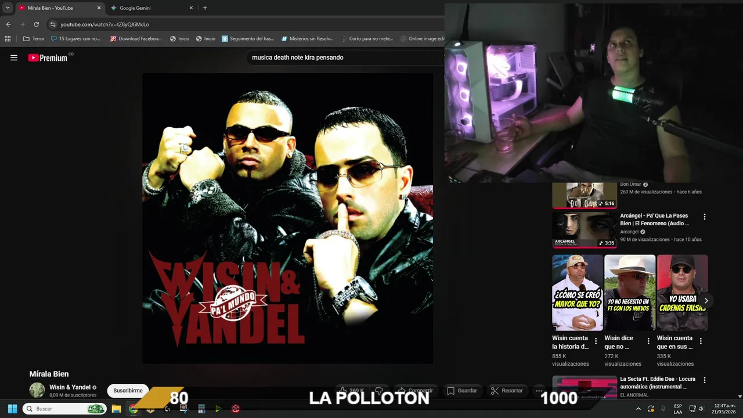Open the green play icon app on taskbar

[x=218, y=409]
